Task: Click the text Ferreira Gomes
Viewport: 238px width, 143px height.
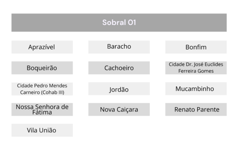Action: (196, 71)
